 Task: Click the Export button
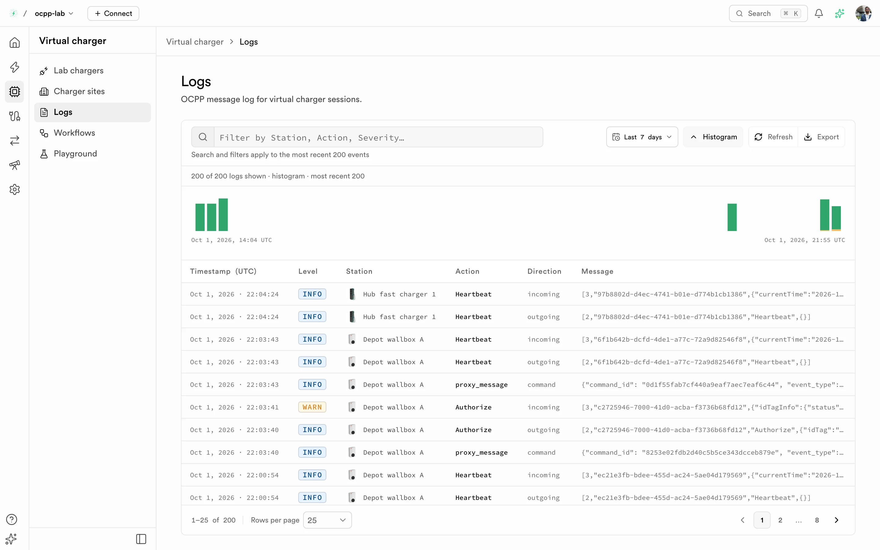point(821,137)
